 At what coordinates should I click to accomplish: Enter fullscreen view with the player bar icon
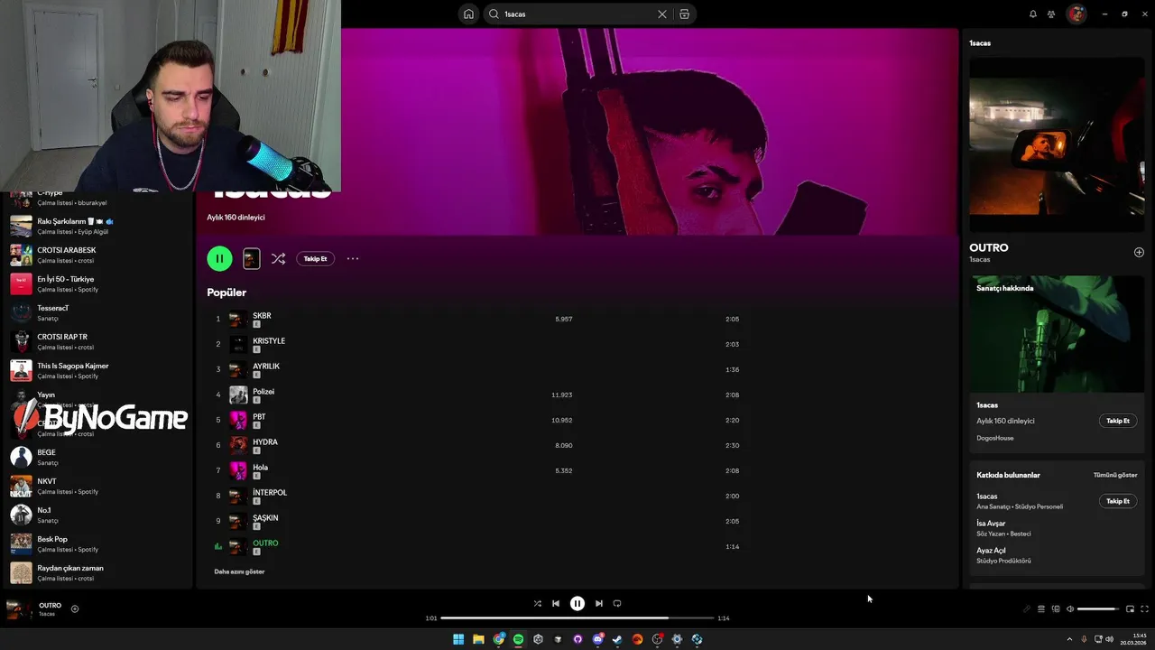coord(1144,608)
